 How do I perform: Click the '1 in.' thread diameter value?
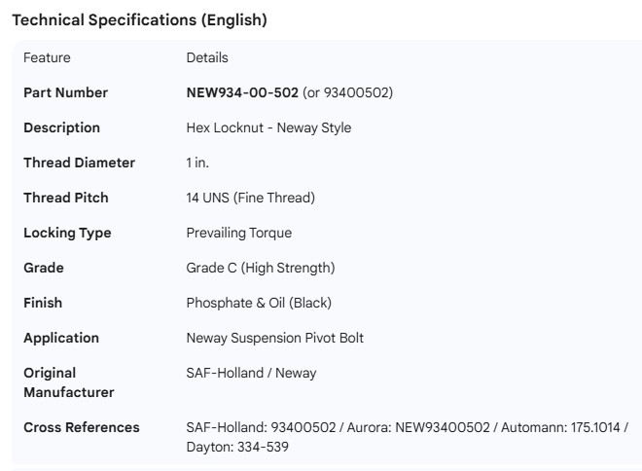197,163
